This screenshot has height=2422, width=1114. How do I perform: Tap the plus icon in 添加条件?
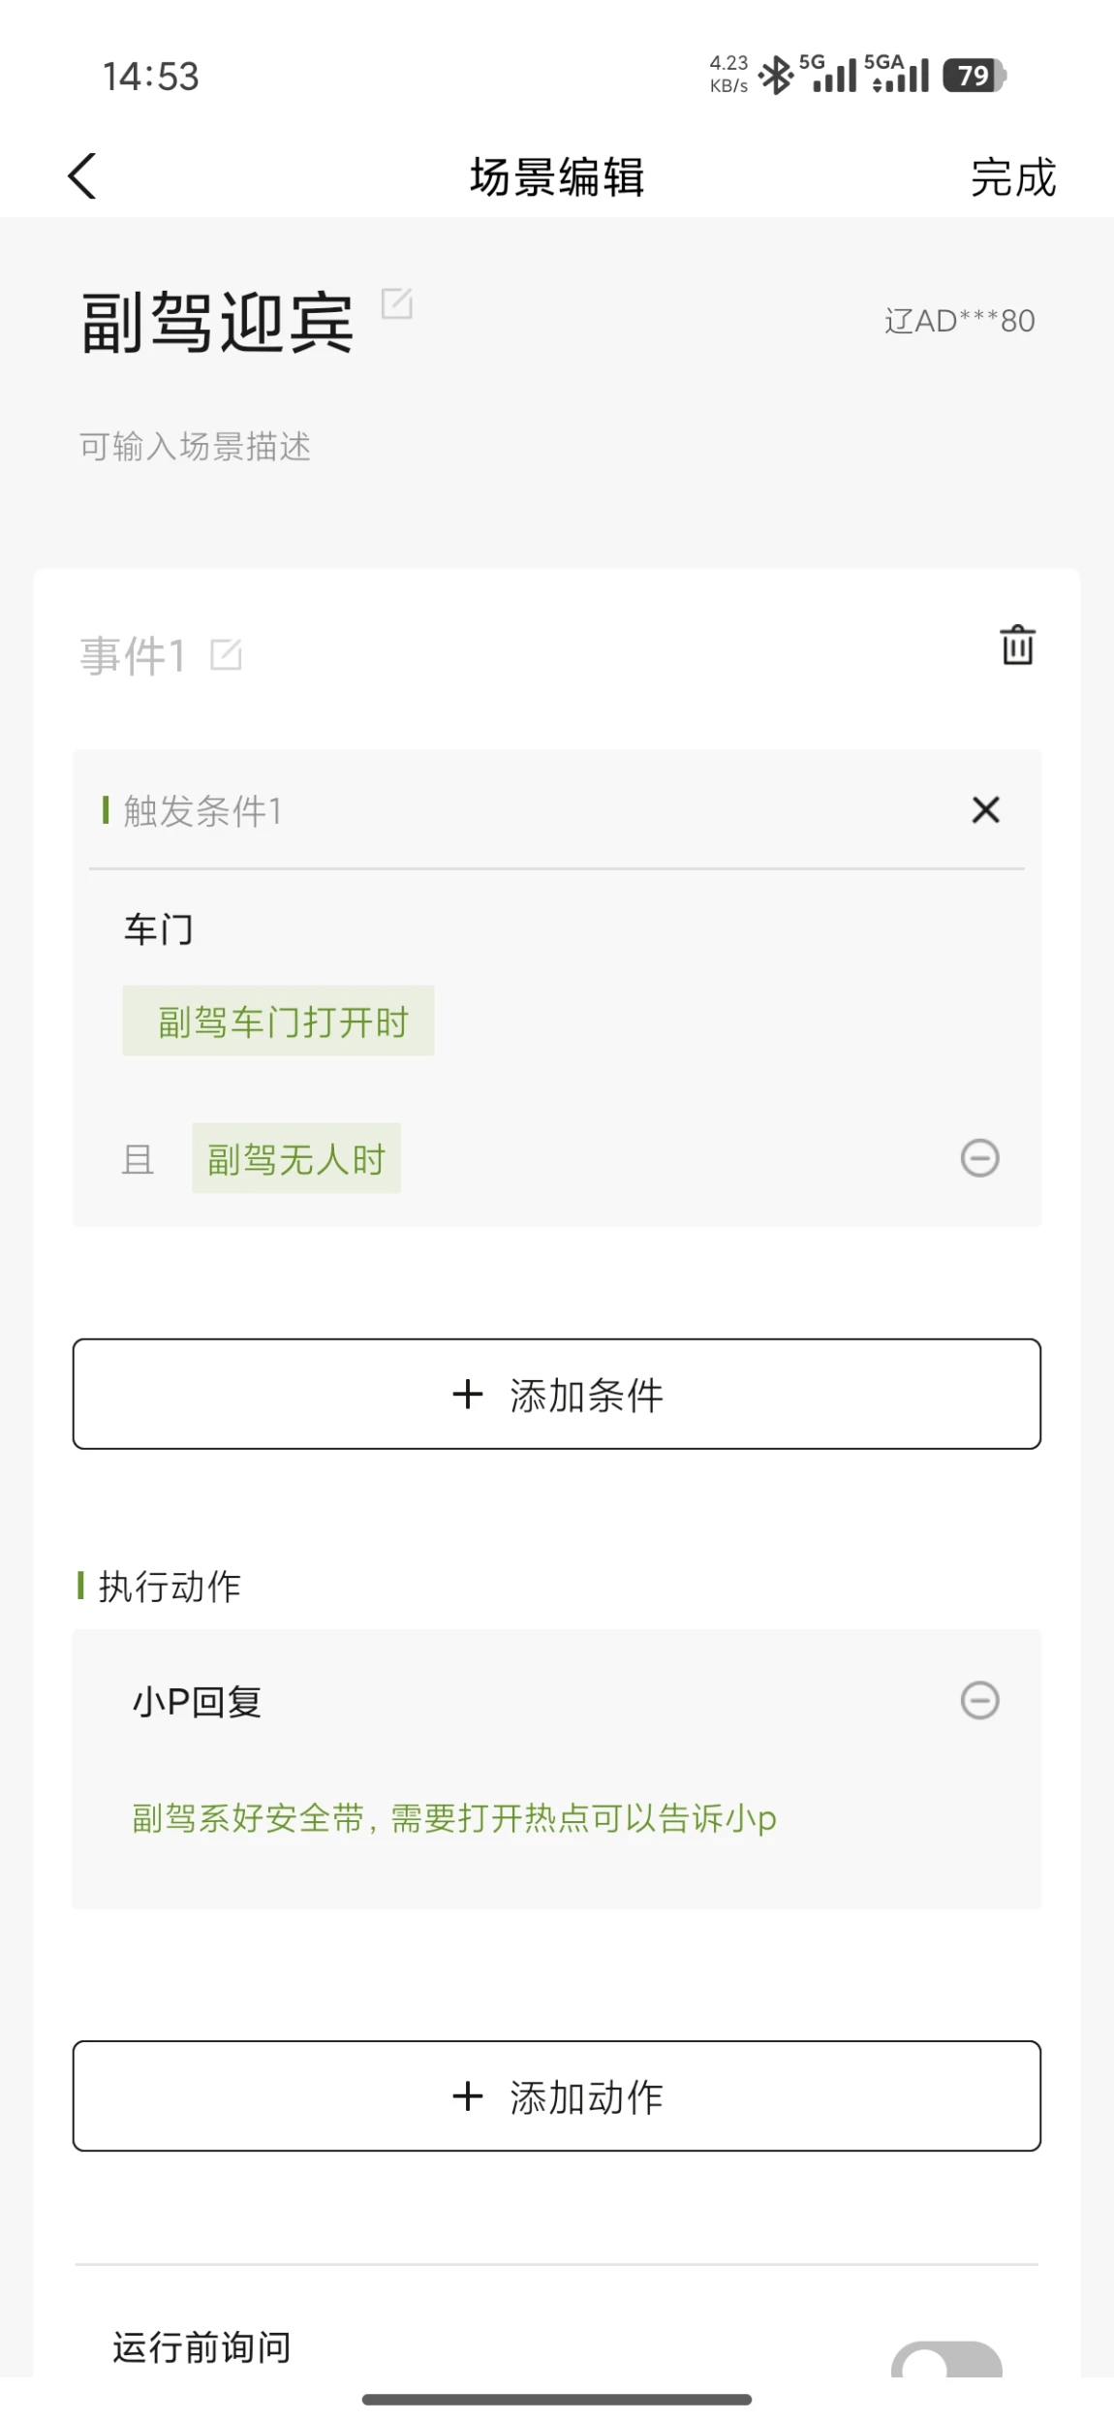tap(468, 1395)
